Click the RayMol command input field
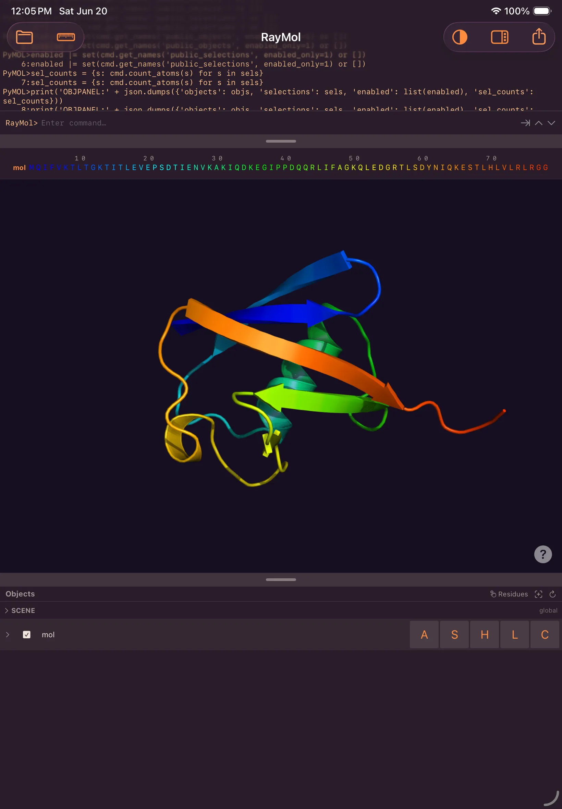 [x=278, y=123]
